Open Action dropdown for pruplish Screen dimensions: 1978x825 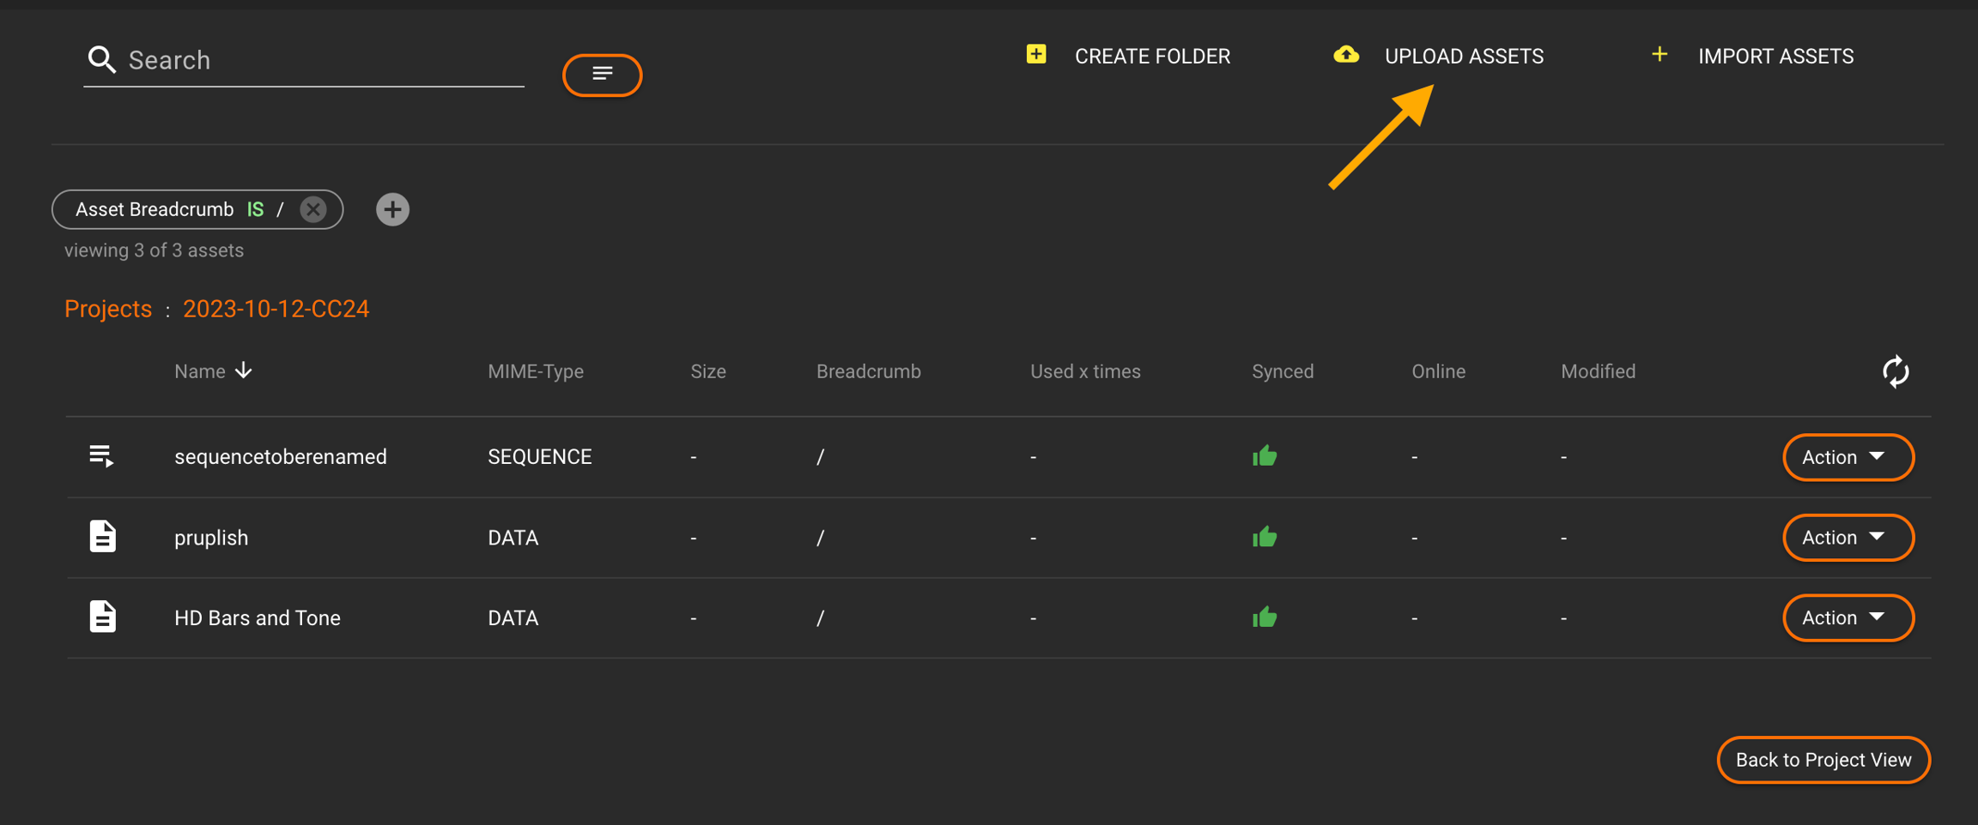pos(1848,538)
